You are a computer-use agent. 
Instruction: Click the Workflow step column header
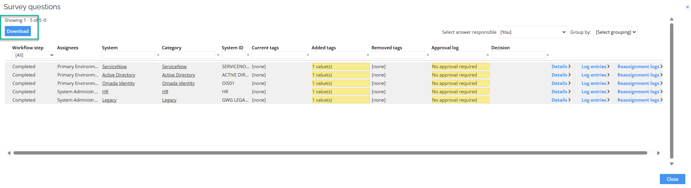28,48
